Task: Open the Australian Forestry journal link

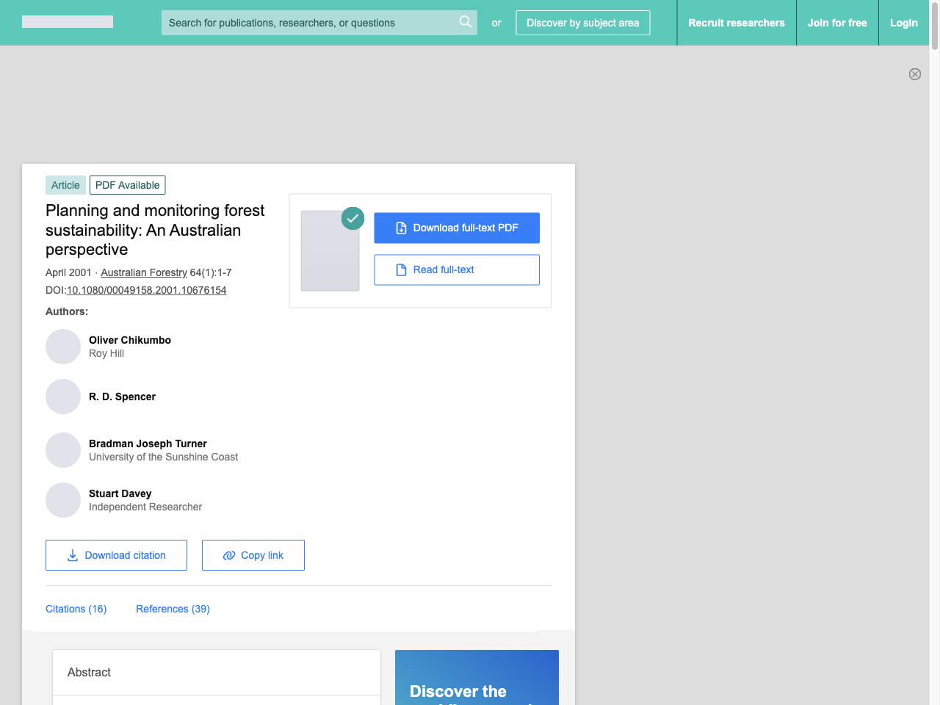Action: (x=144, y=272)
